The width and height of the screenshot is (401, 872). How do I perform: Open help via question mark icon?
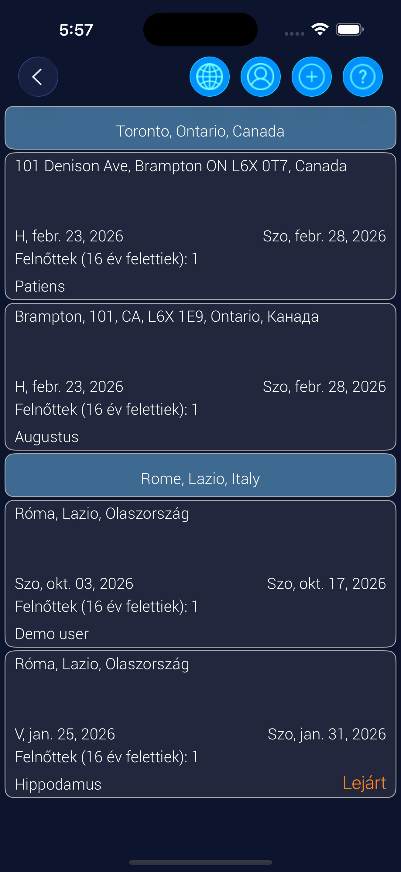(x=362, y=77)
